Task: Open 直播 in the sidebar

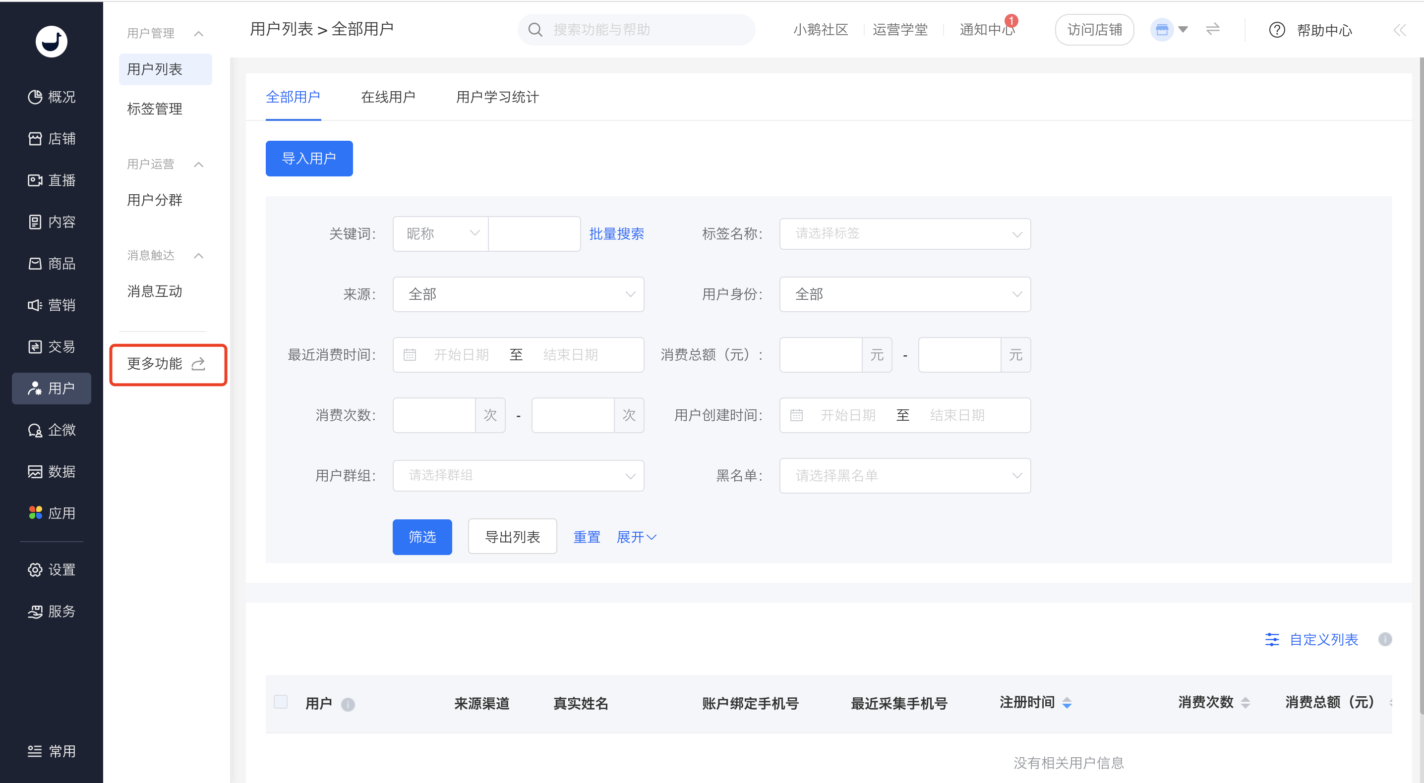Action: pyautogui.click(x=52, y=180)
